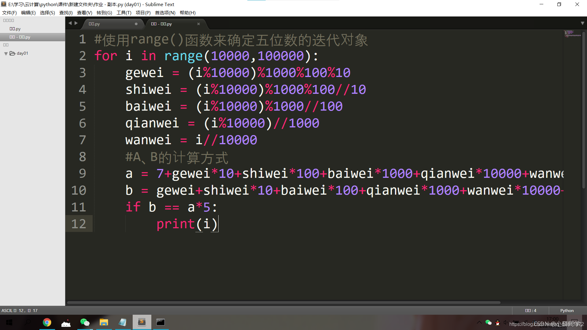587x330 pixels.
Task: Click the 'if' keyword on line 11
Action: pos(133,207)
